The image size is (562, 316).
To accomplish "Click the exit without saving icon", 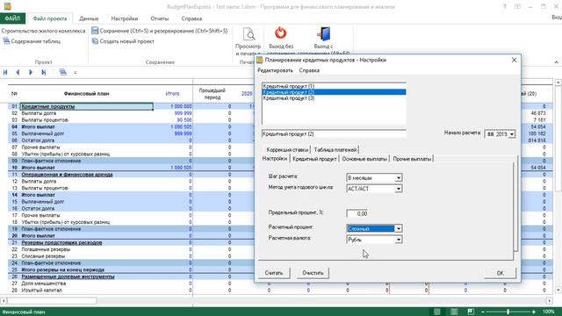I will coord(281,33).
